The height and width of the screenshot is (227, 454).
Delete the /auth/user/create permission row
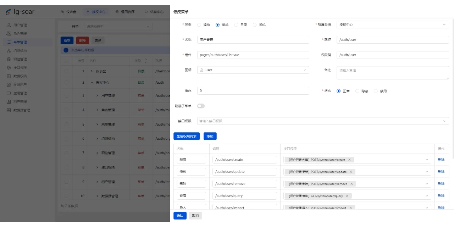441,160
